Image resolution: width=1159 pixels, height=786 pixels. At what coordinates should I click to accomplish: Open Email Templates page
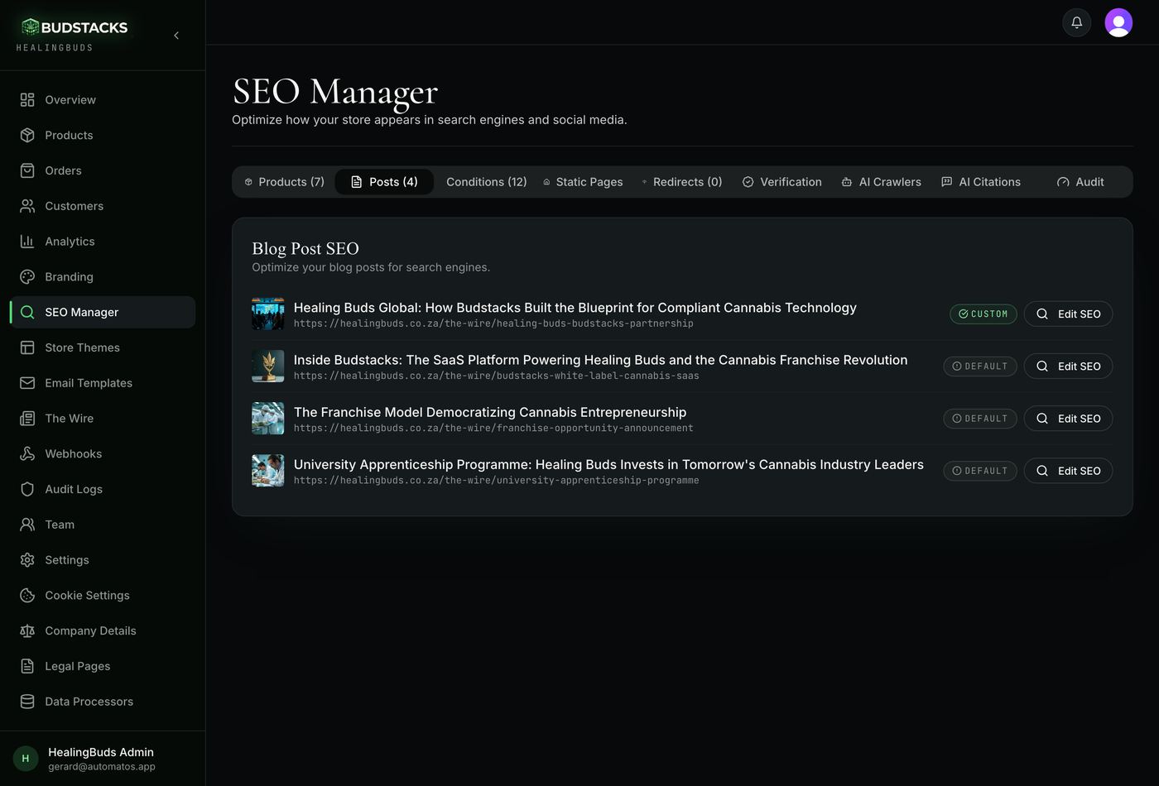tap(103, 383)
